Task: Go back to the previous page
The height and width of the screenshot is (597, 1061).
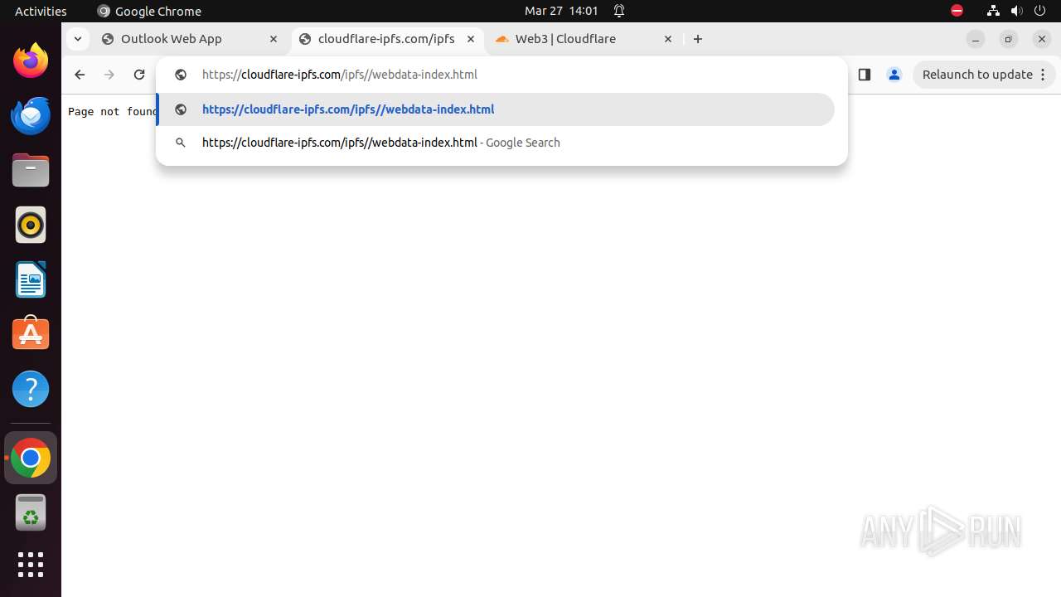Action: pos(80,75)
